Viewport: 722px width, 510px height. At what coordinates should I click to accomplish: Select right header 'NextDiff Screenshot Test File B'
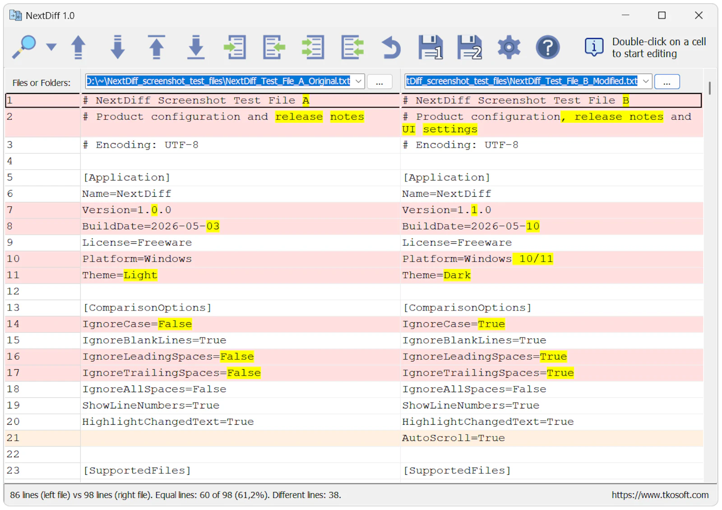tap(551, 100)
